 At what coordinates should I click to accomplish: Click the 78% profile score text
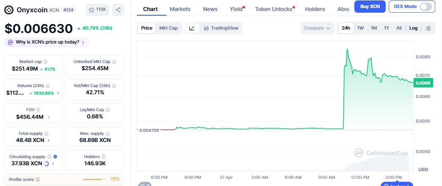[115, 179]
